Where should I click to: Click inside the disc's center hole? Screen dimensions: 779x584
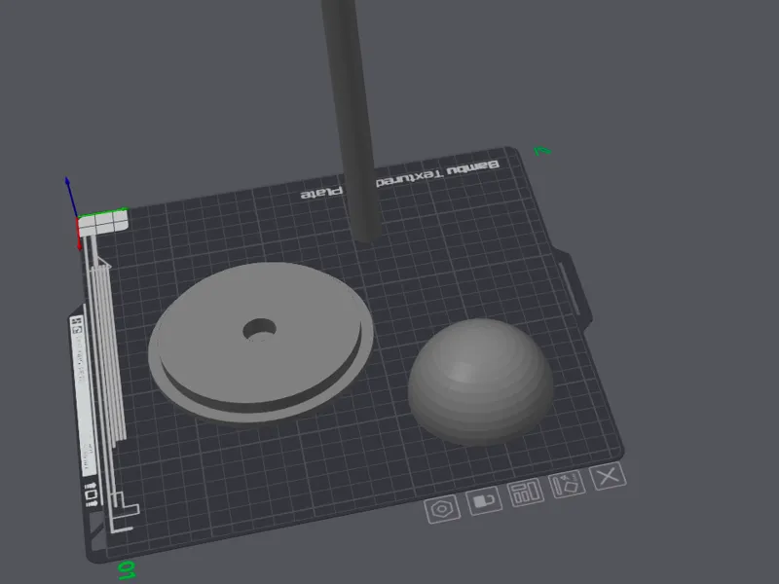pyautogui.click(x=260, y=330)
